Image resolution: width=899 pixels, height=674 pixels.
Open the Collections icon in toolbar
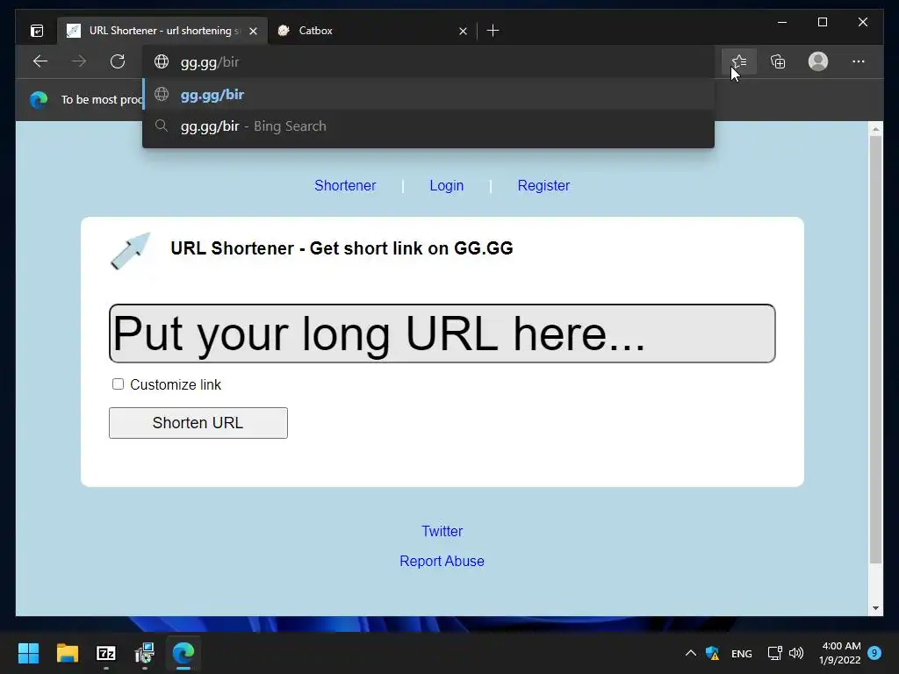click(778, 61)
